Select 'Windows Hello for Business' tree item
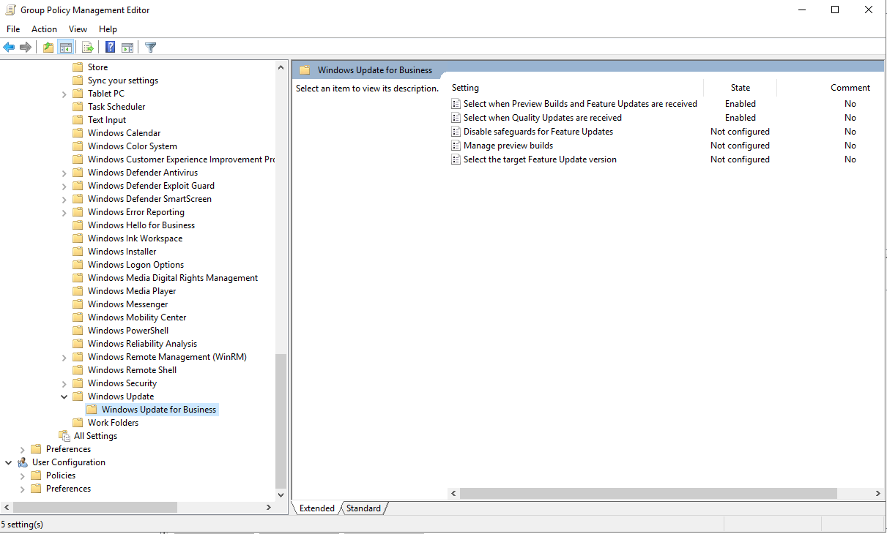Viewport: 887px width, 534px height. [141, 225]
